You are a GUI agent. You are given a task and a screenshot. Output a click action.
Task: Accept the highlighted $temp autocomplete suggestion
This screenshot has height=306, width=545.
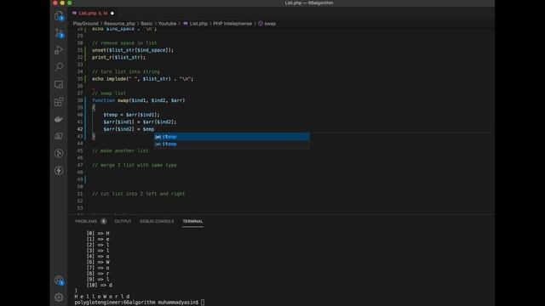(x=232, y=137)
